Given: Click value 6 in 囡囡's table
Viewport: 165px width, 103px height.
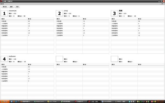Looking at the screenshot, I should pyautogui.click(x=139, y=24).
